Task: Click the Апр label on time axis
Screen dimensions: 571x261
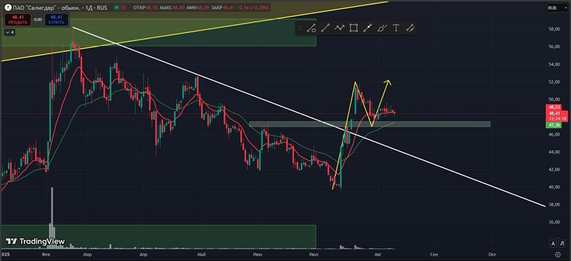Action: tap(143, 254)
